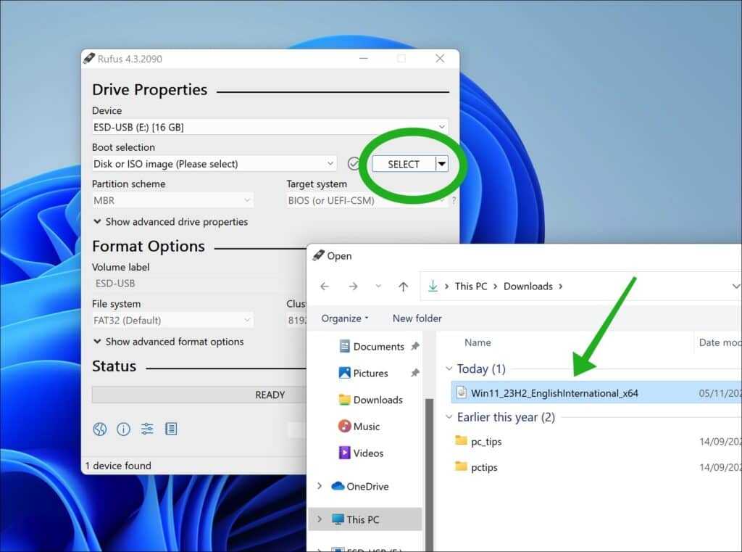Click This PC in address breadcrumb

click(x=471, y=287)
